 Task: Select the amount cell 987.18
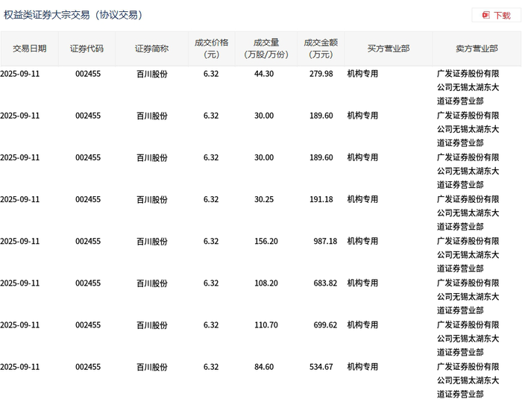coord(325,241)
